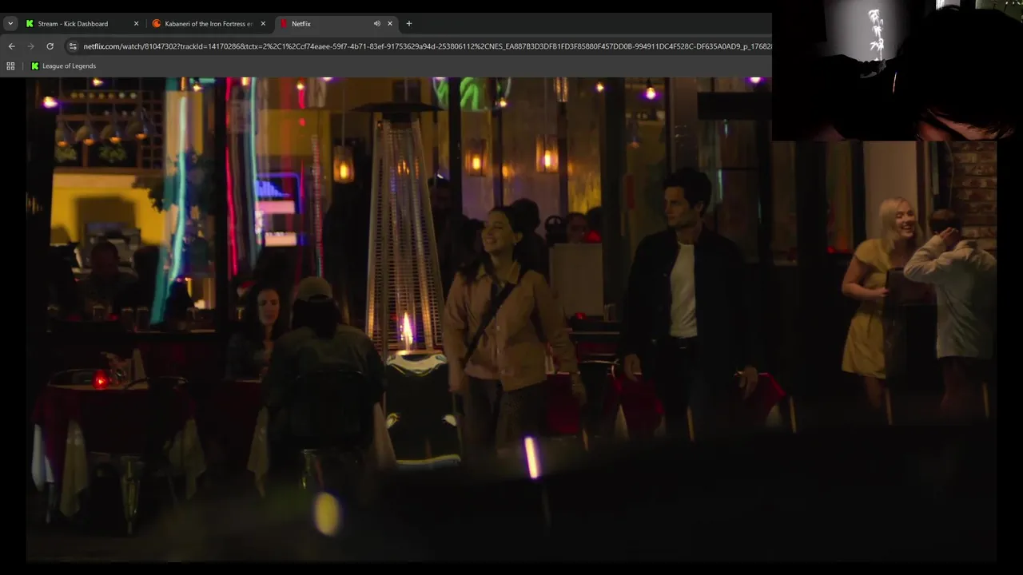Close the Stream - Kick Dashboard tab
Screen dimensions: 1023x575
[x=136, y=24]
